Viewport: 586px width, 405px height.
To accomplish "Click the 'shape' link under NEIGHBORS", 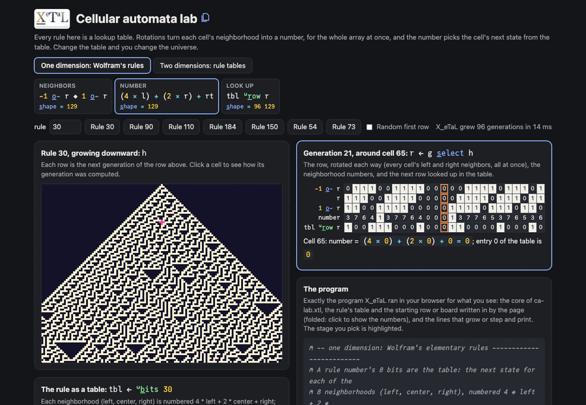I will (x=48, y=107).
